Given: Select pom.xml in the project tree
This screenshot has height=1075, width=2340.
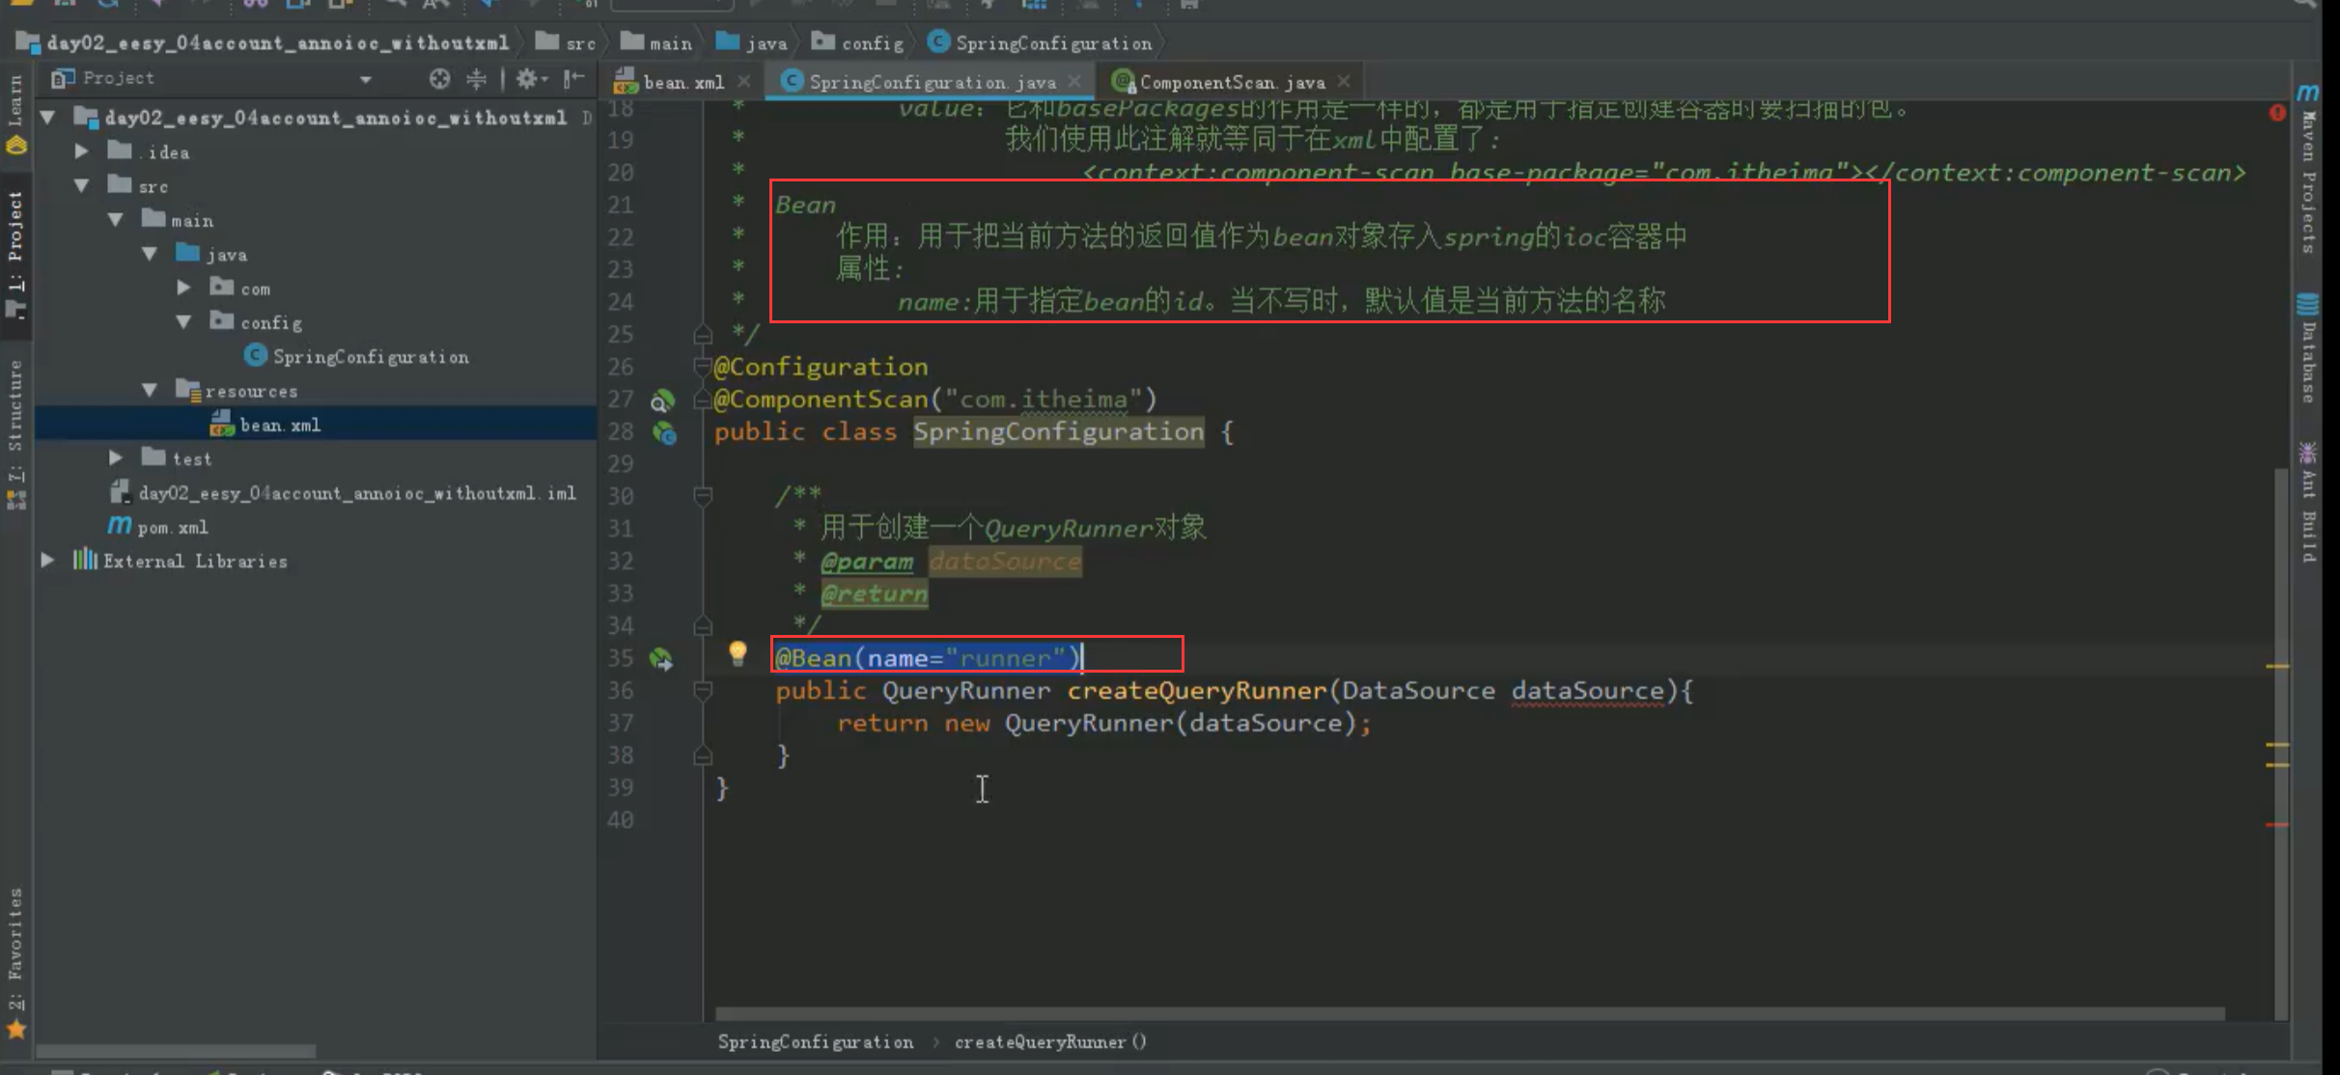Looking at the screenshot, I should click(172, 527).
